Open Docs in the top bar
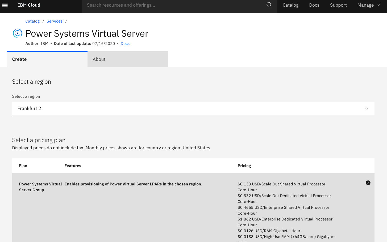 tap(314, 5)
